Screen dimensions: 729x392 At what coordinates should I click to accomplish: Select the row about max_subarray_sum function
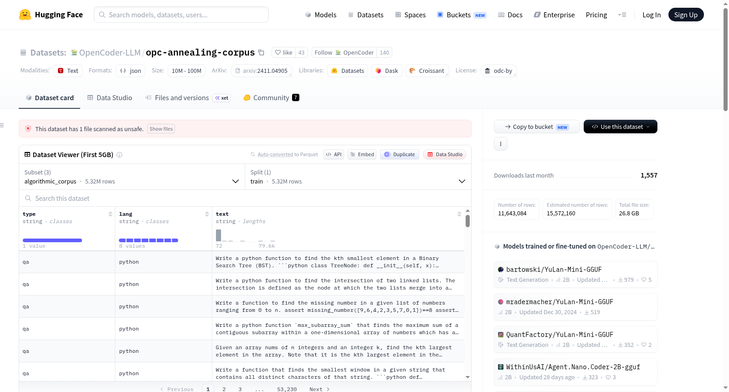pyautogui.click(x=241, y=329)
